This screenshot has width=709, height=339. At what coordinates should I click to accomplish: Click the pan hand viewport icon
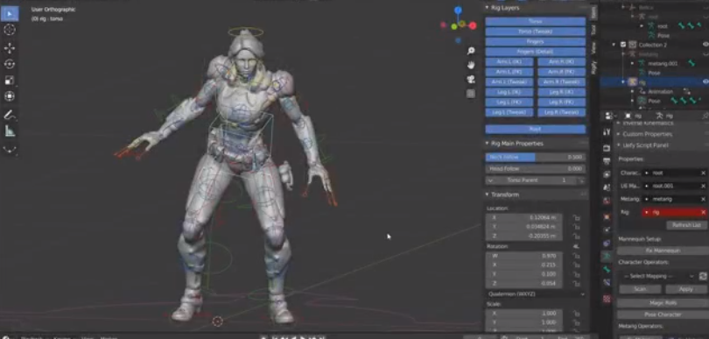(x=471, y=65)
